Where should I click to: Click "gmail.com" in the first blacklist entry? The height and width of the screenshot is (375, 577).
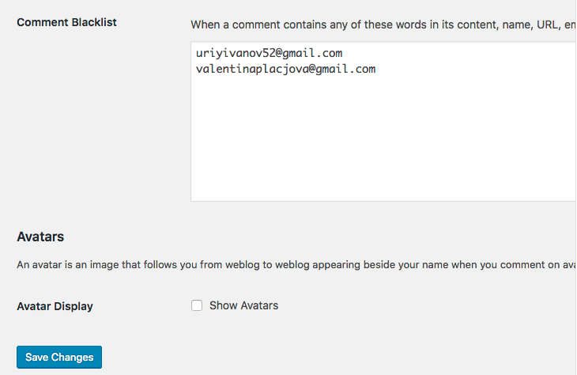point(312,54)
